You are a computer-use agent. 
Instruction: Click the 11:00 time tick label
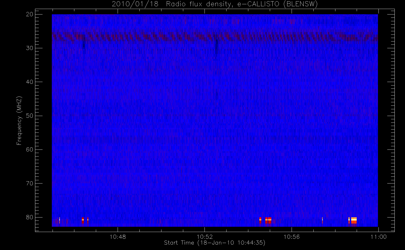coord(378,237)
